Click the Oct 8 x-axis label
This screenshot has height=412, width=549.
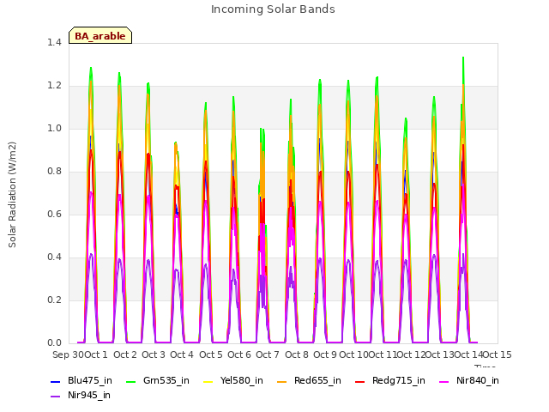pos(297,354)
